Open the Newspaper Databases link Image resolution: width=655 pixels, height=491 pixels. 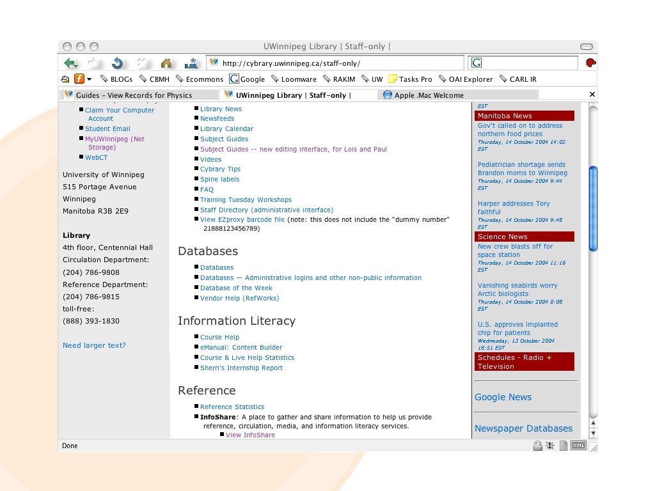coord(523,428)
